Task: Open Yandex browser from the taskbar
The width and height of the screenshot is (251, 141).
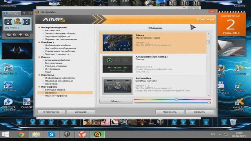Action: [82, 134]
